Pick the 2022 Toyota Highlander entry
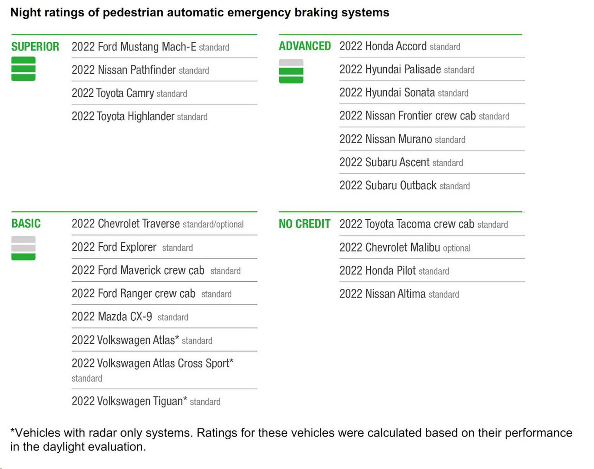Viewport: 594px width, 469px height. 140,116
